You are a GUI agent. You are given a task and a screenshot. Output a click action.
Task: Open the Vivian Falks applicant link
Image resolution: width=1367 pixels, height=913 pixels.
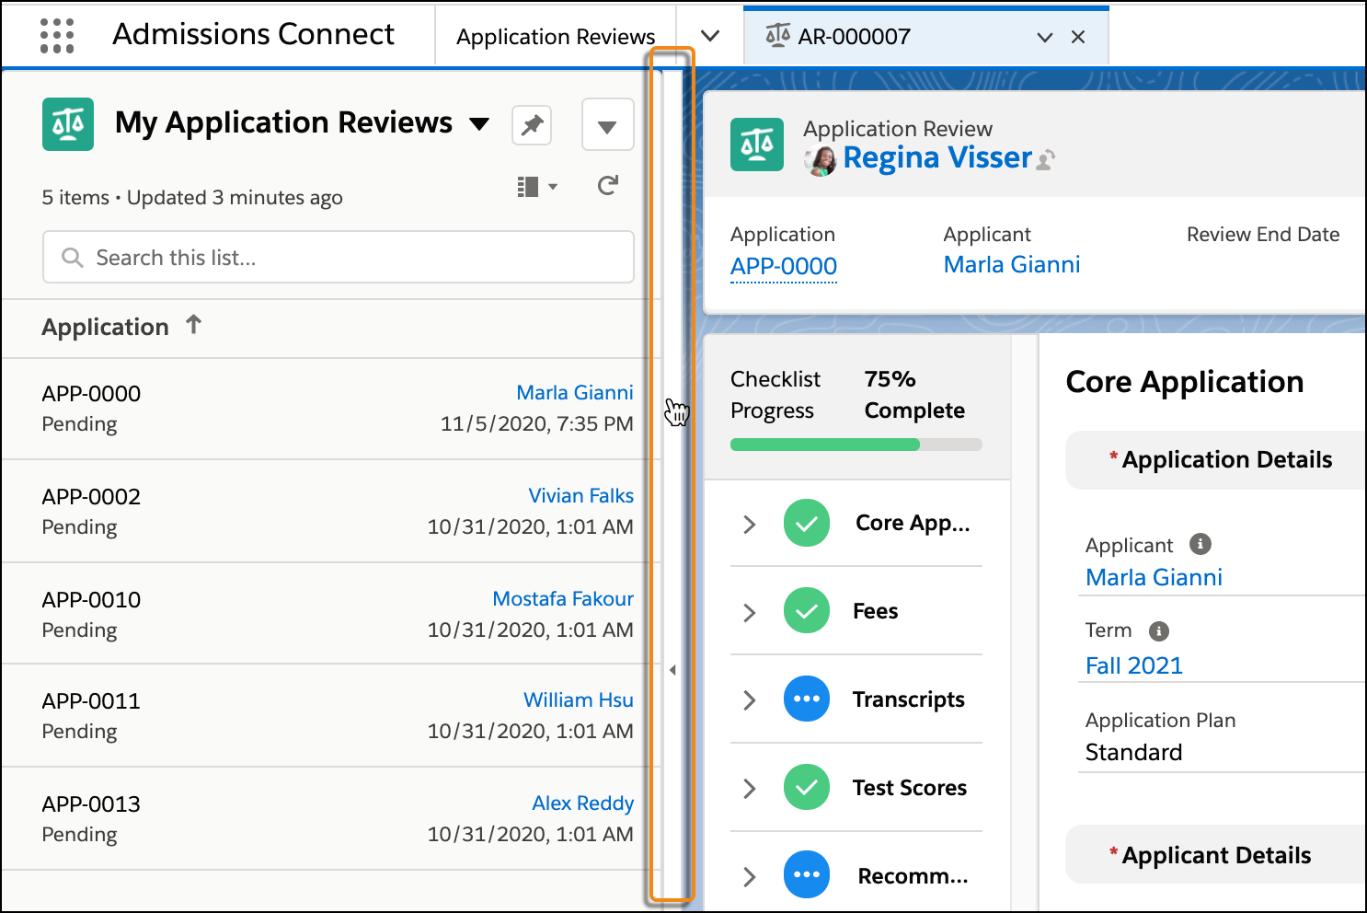581,495
